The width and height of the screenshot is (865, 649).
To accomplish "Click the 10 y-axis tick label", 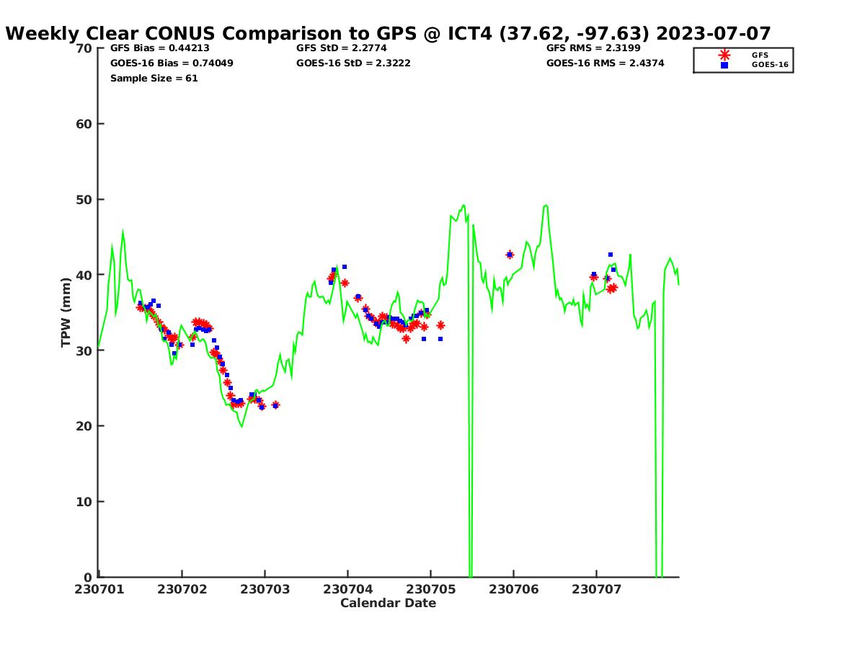I will (84, 502).
